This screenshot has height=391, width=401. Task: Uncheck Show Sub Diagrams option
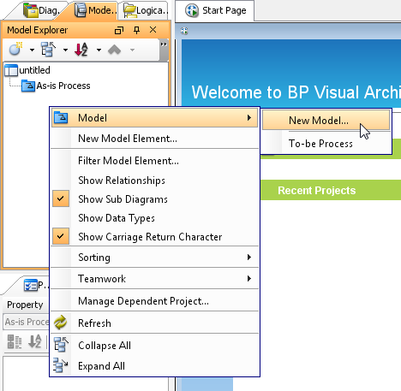(x=154, y=198)
